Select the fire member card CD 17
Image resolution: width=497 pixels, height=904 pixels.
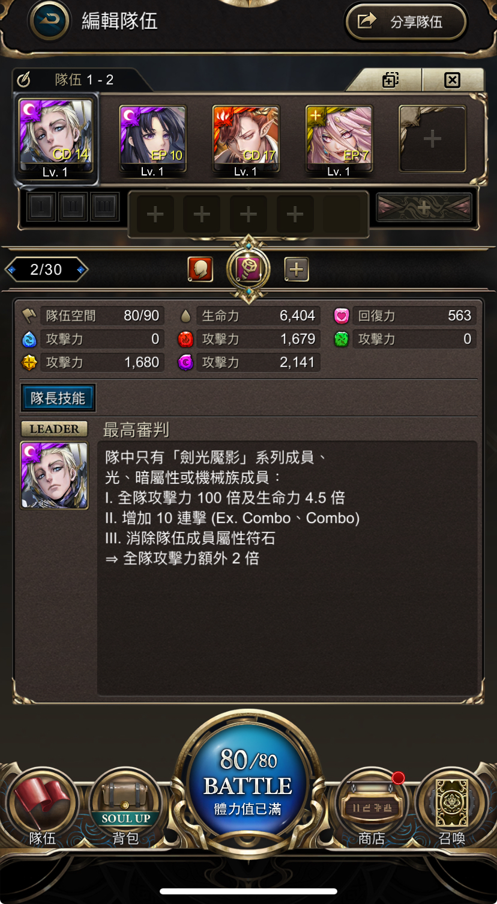coord(245,141)
